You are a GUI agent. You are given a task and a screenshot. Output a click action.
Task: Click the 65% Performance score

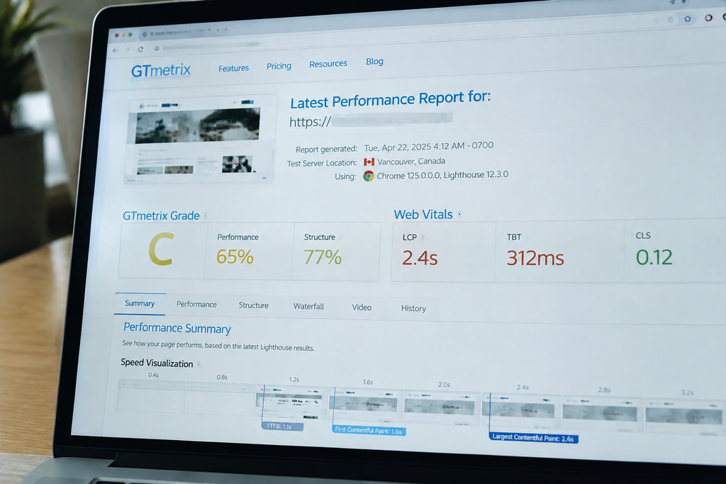pos(235,257)
